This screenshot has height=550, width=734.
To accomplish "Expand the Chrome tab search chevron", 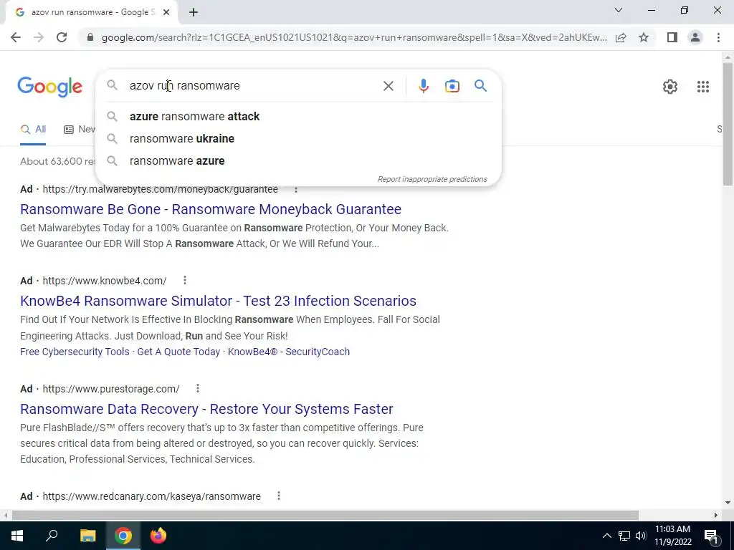I will coord(619,10).
